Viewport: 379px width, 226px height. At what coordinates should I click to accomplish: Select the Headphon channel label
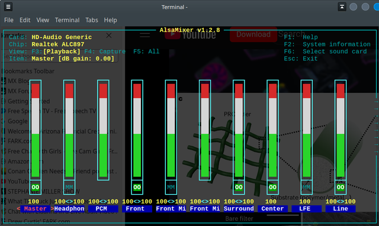[x=69, y=209]
